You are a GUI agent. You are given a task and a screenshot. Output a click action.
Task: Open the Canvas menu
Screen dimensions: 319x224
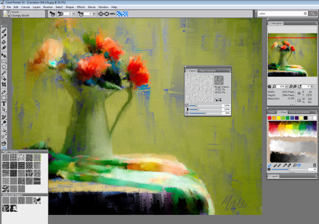(x=26, y=7)
